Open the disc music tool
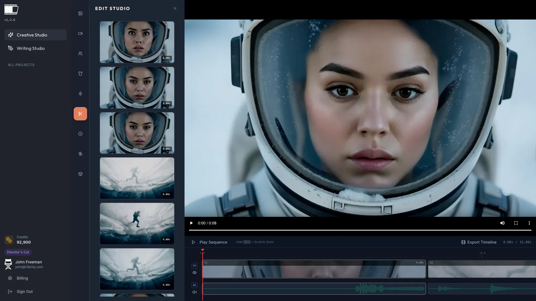The image size is (536, 301). pos(80,134)
